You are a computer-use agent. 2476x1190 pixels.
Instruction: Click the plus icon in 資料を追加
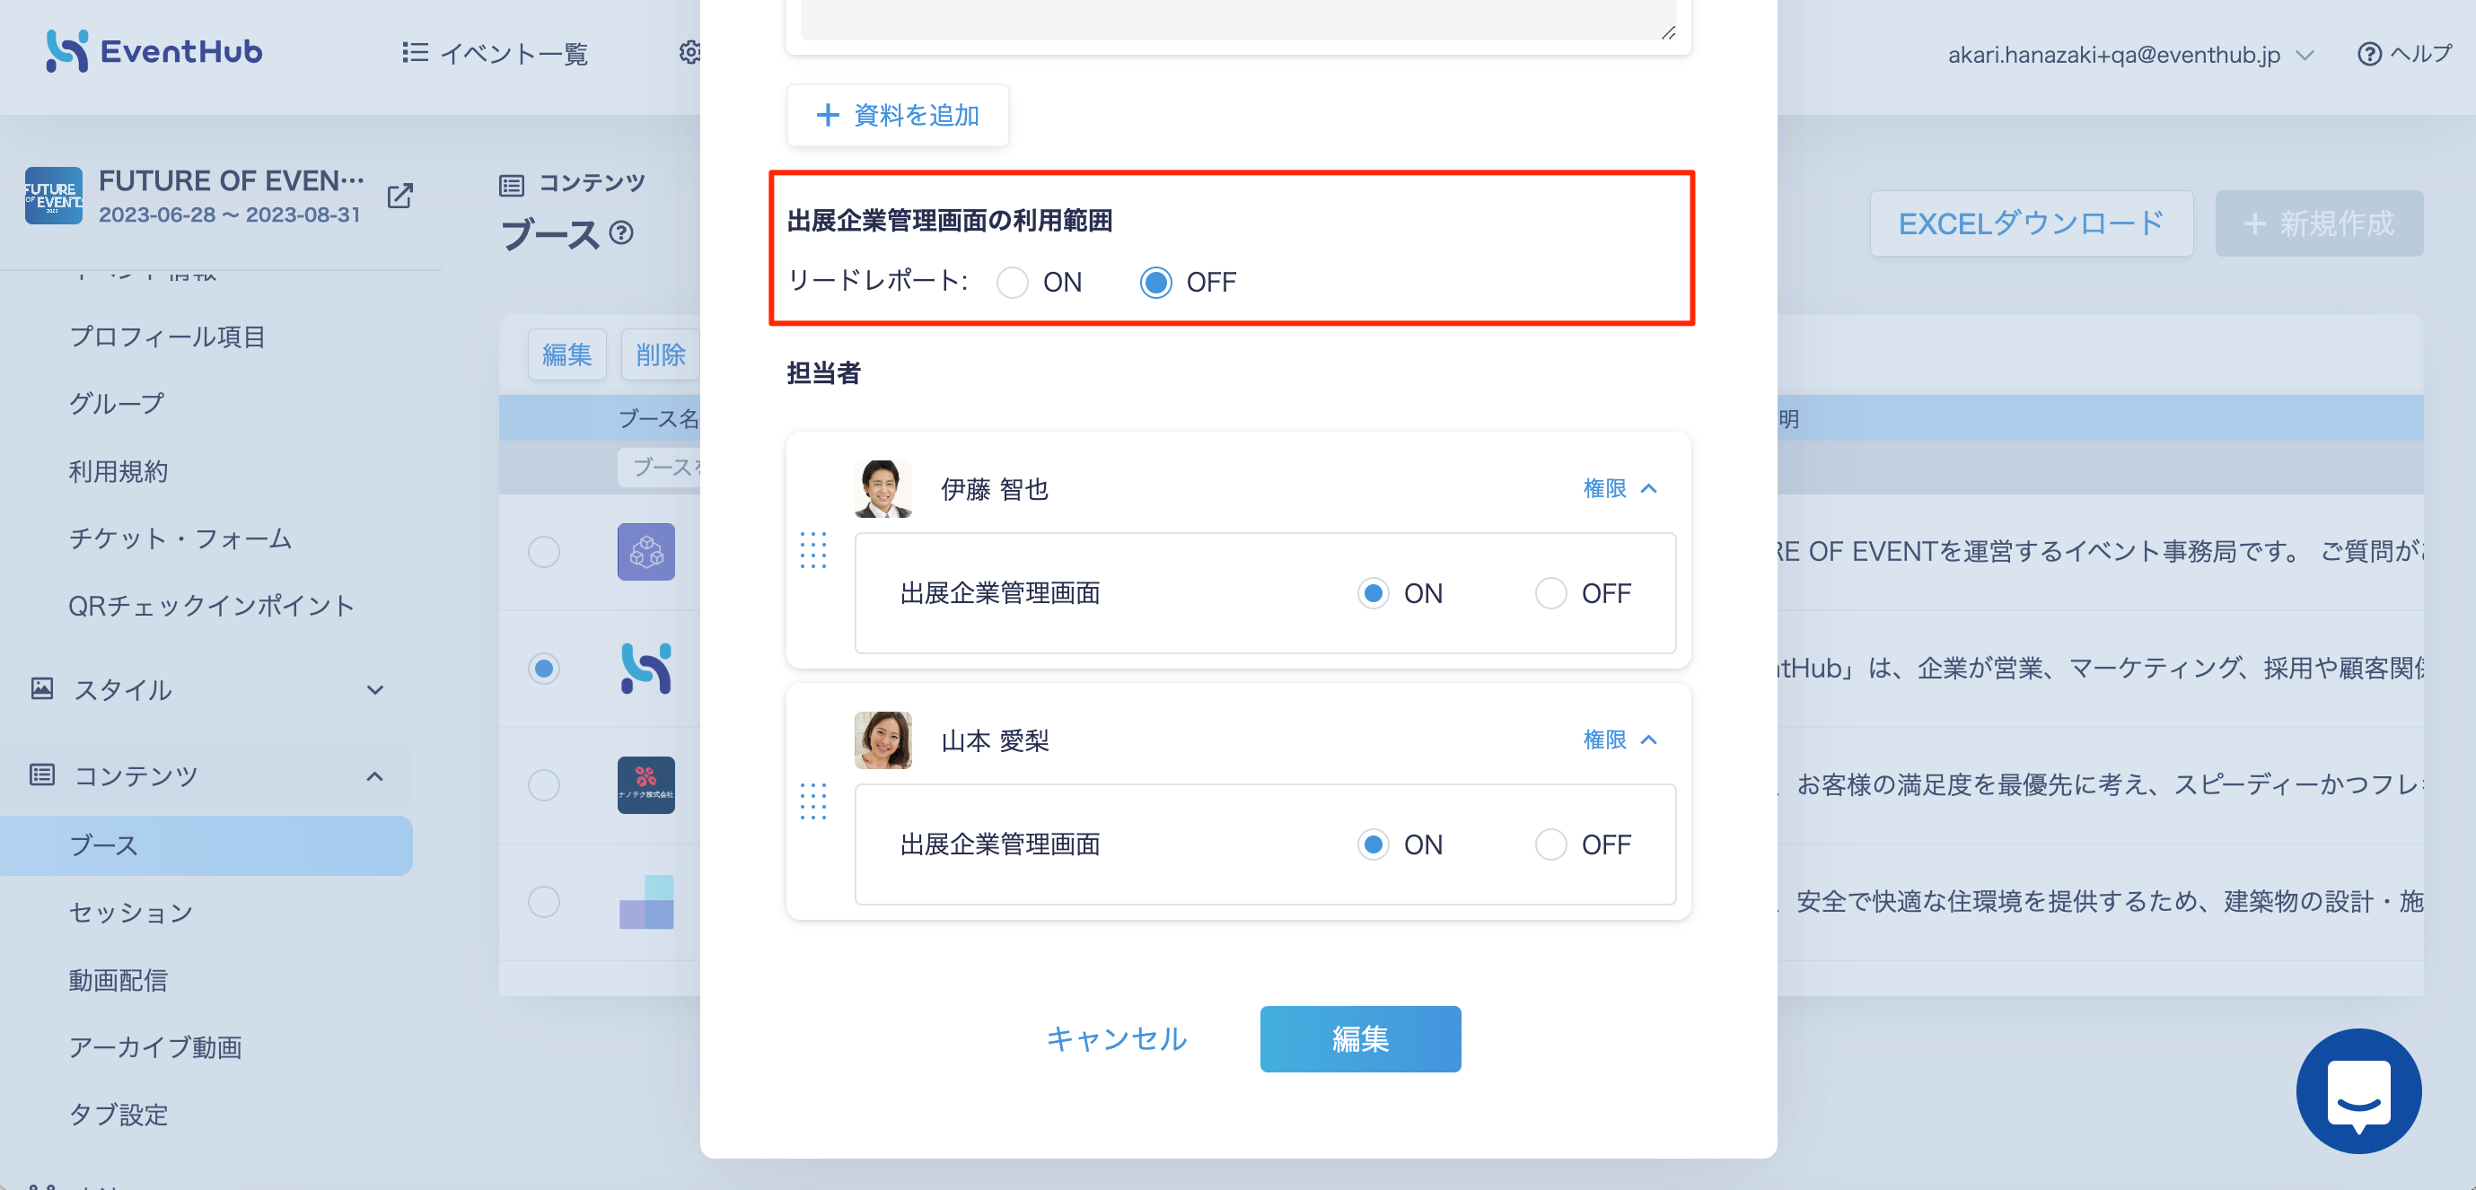click(x=827, y=116)
